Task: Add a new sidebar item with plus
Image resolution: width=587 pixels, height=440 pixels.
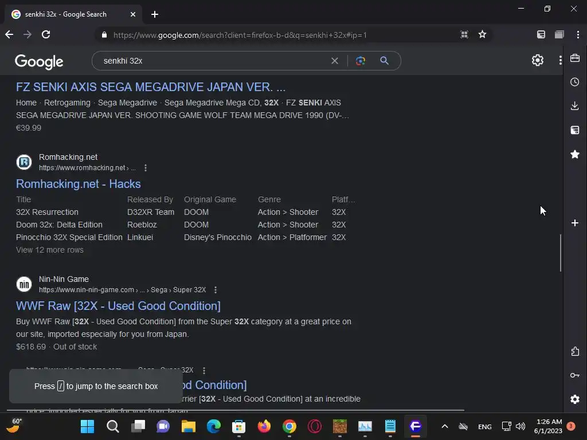Action: (x=575, y=223)
